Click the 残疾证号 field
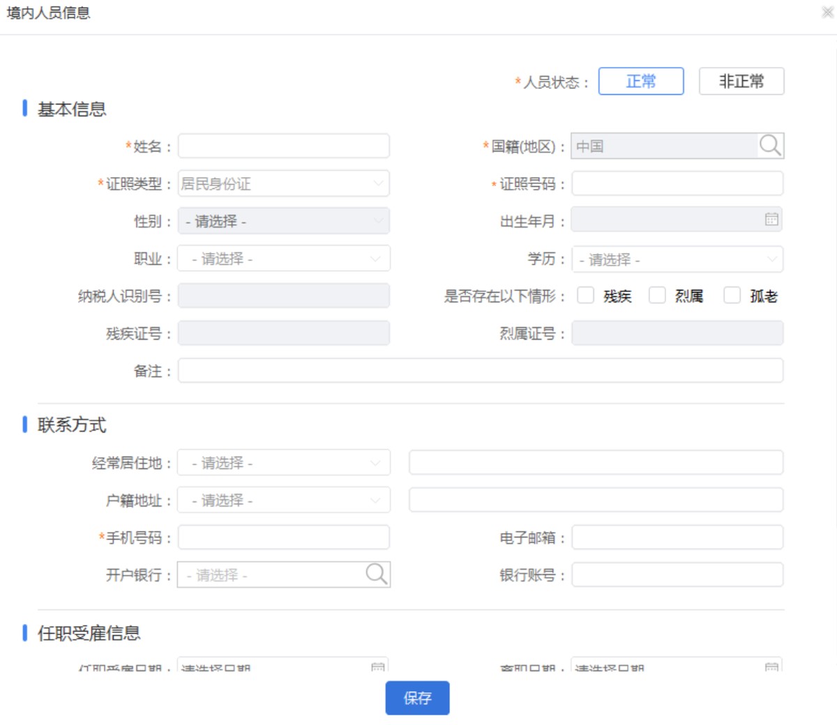This screenshot has height=725, width=837. tap(284, 333)
